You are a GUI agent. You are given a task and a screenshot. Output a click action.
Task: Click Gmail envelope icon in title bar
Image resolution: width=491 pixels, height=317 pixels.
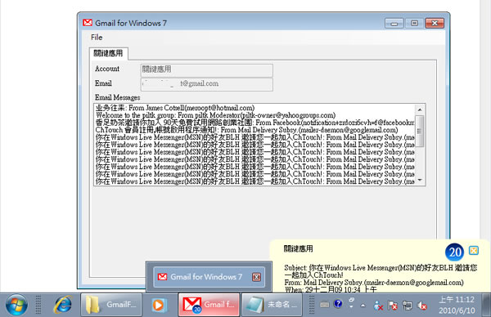coord(88,23)
